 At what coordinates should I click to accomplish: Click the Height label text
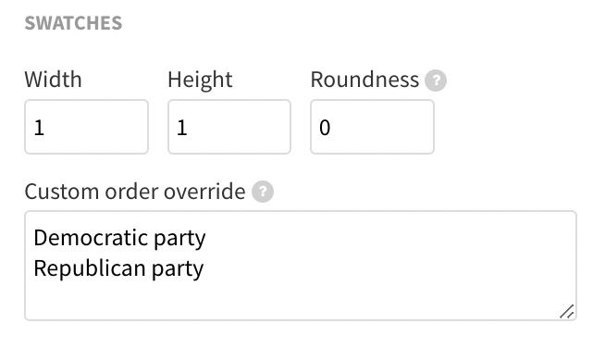200,81
